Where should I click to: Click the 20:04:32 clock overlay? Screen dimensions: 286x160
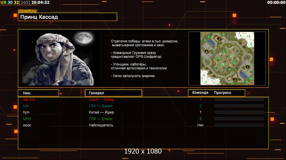[40, 3]
